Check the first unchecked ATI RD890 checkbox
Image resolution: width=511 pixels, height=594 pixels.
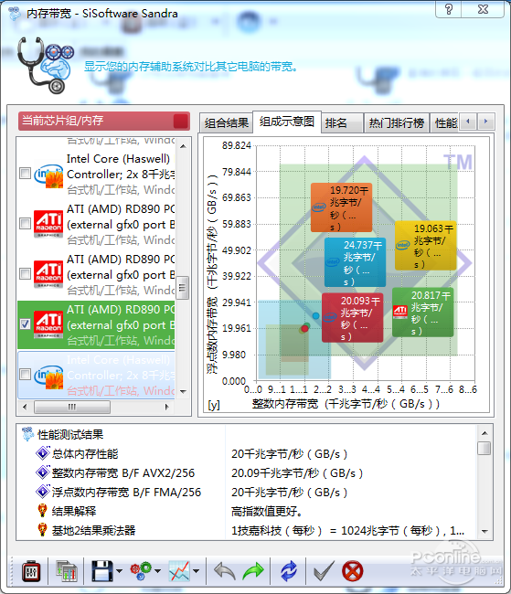(x=25, y=224)
